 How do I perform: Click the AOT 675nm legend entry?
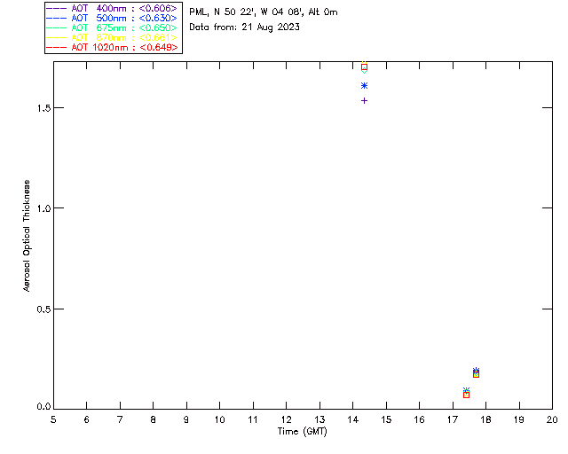(x=112, y=27)
